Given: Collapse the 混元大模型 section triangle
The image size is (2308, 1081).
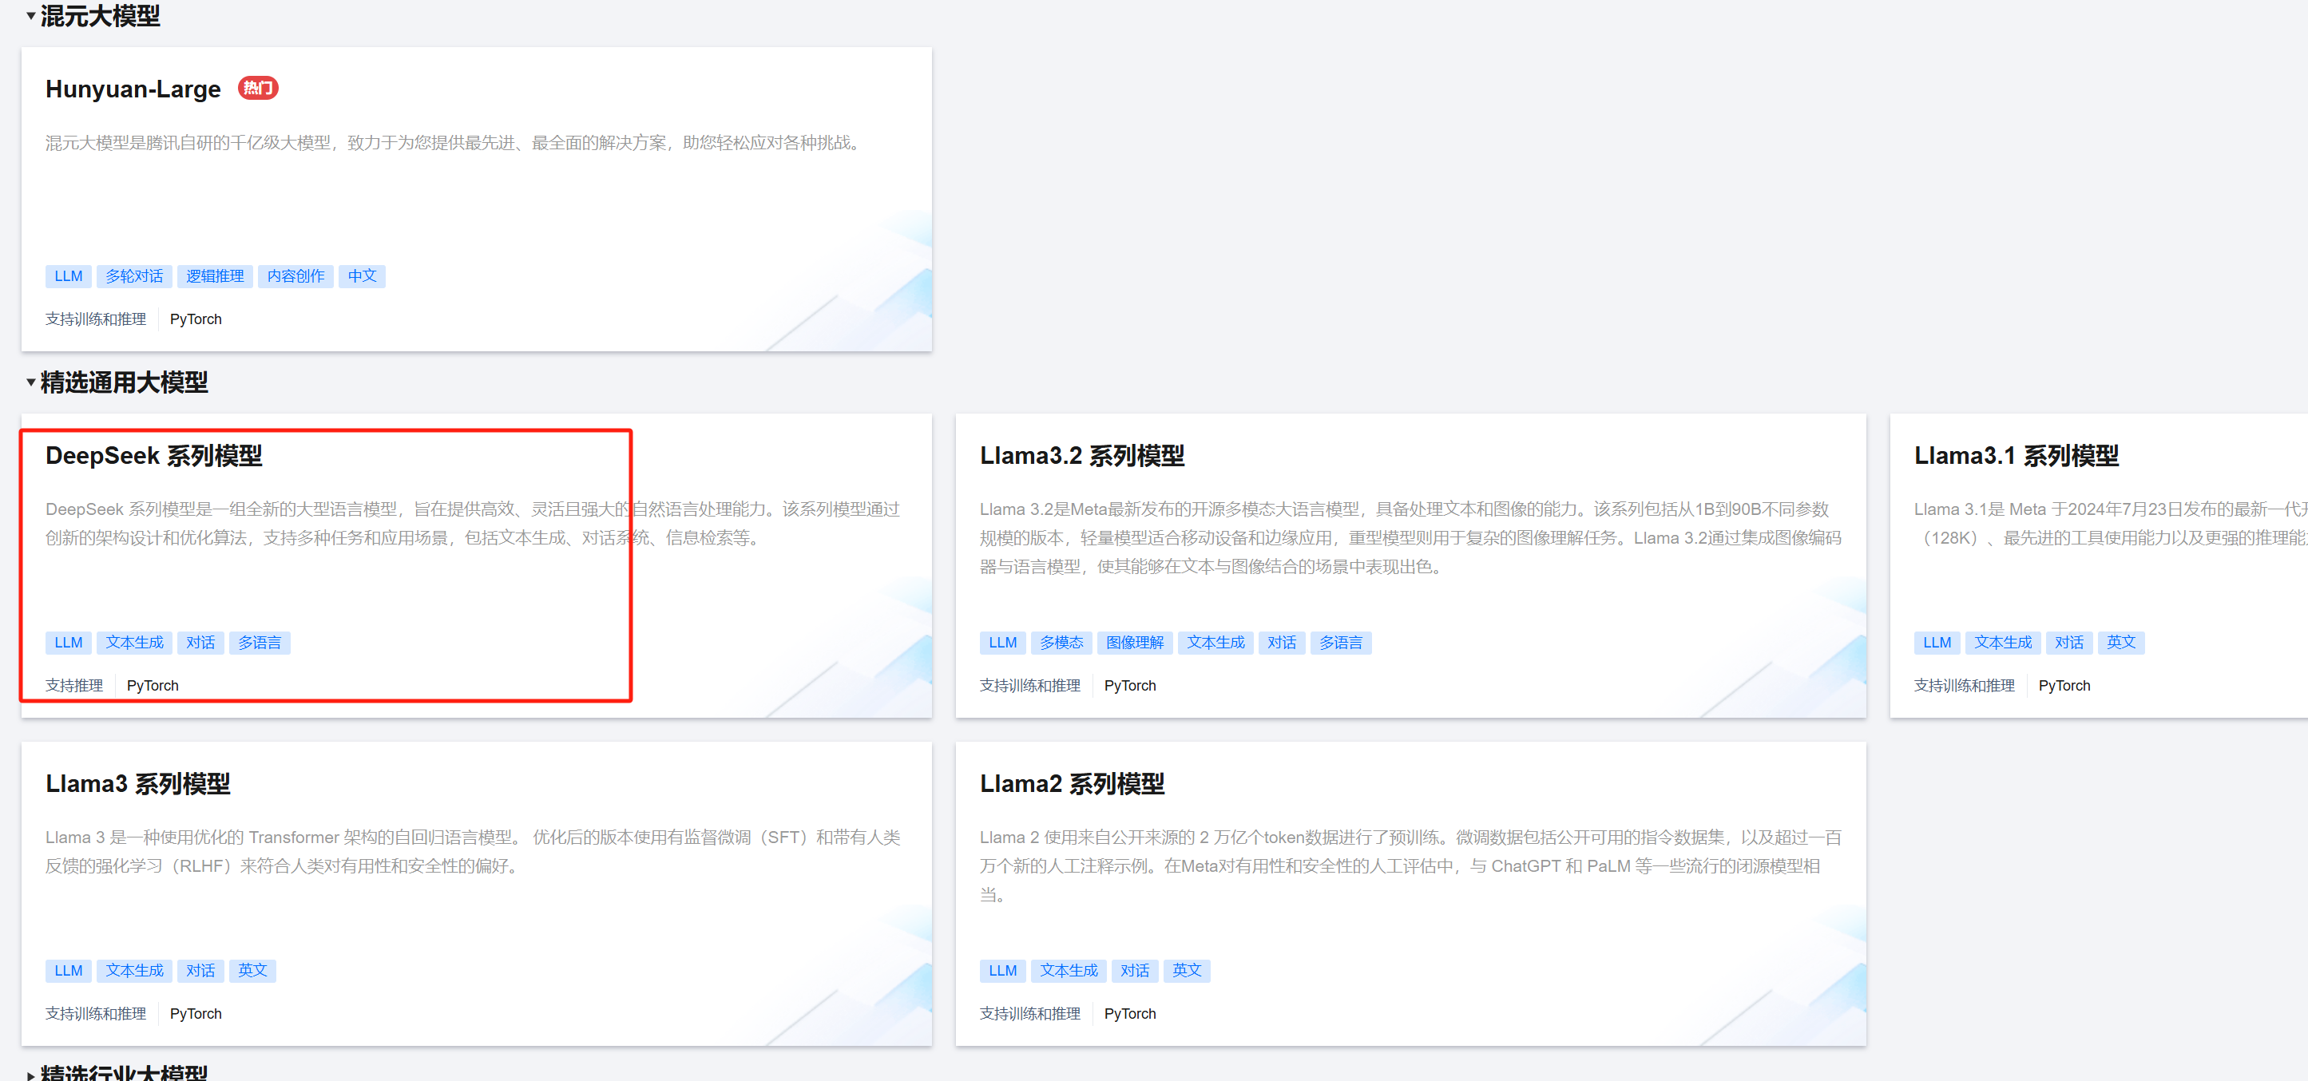Looking at the screenshot, I should point(30,15).
